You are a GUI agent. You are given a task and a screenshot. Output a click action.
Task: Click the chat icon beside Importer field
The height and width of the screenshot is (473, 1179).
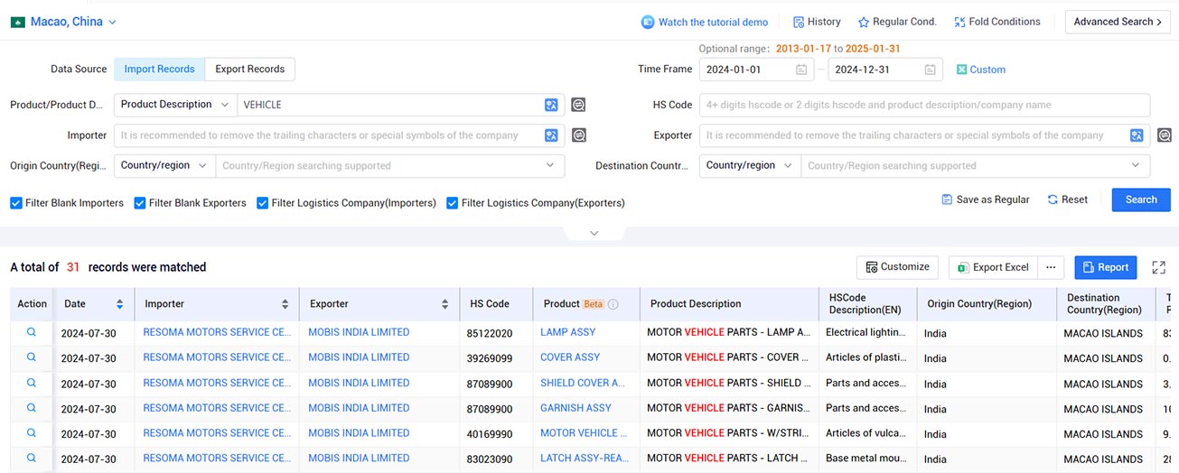click(578, 135)
